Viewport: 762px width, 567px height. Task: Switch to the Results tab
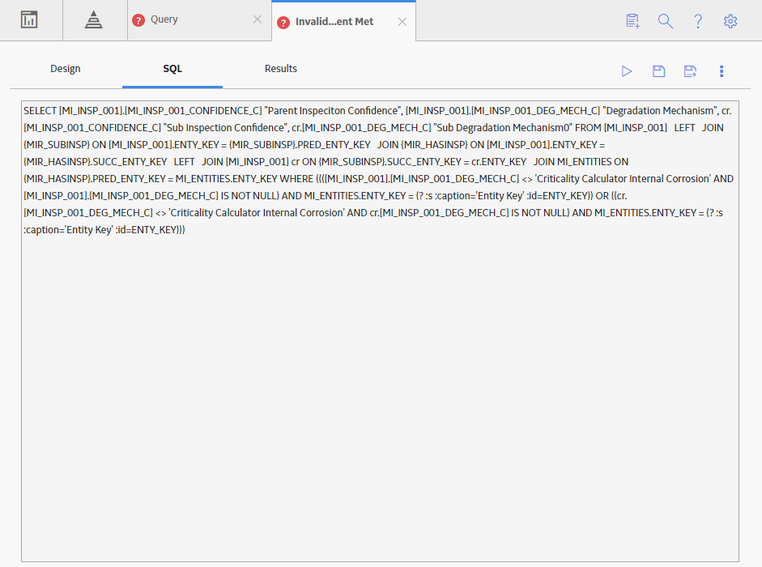point(281,69)
